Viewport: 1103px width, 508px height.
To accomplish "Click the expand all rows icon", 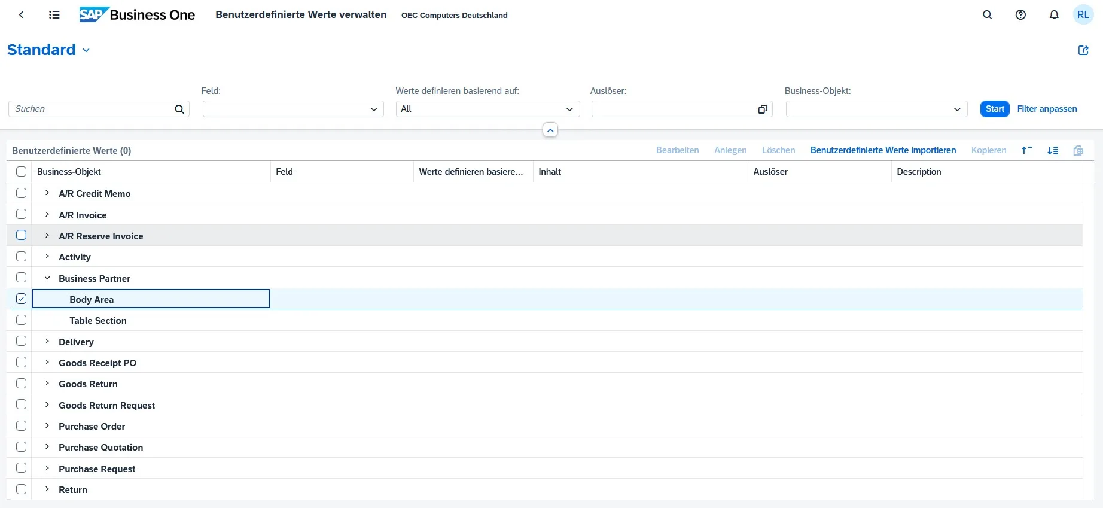I will (1053, 150).
